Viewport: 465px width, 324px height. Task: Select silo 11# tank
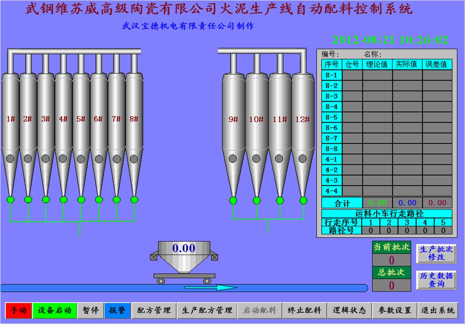(x=280, y=134)
